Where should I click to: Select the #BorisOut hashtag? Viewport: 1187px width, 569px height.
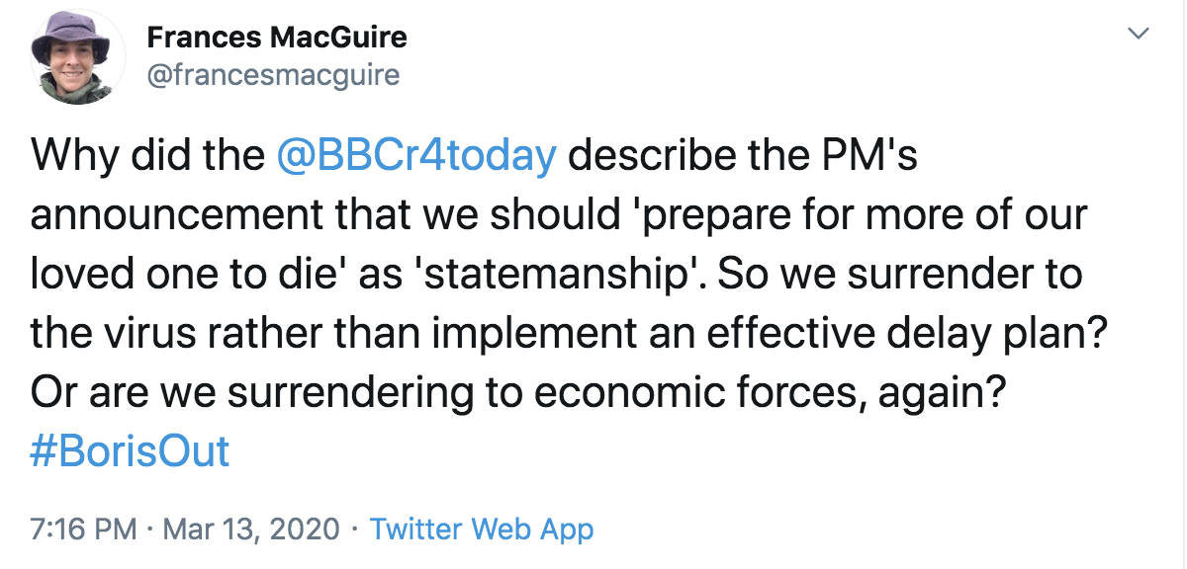(131, 451)
